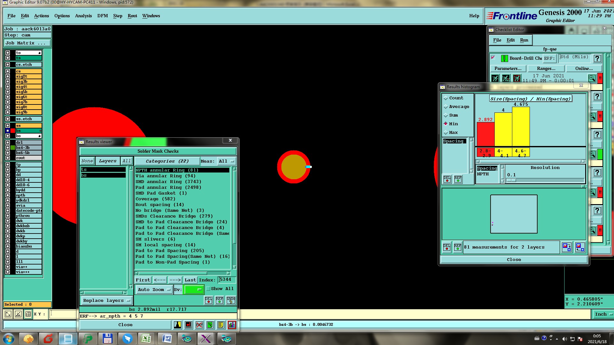Viewport: 614px width, 345px height.
Task: Click the crossed-out REF icon
Action: coord(199,325)
